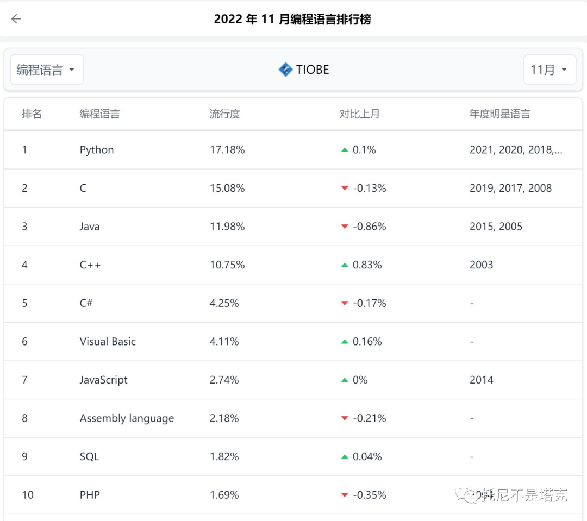587x521 pixels.
Task: Select the Assembly language name
Action: [x=127, y=418]
